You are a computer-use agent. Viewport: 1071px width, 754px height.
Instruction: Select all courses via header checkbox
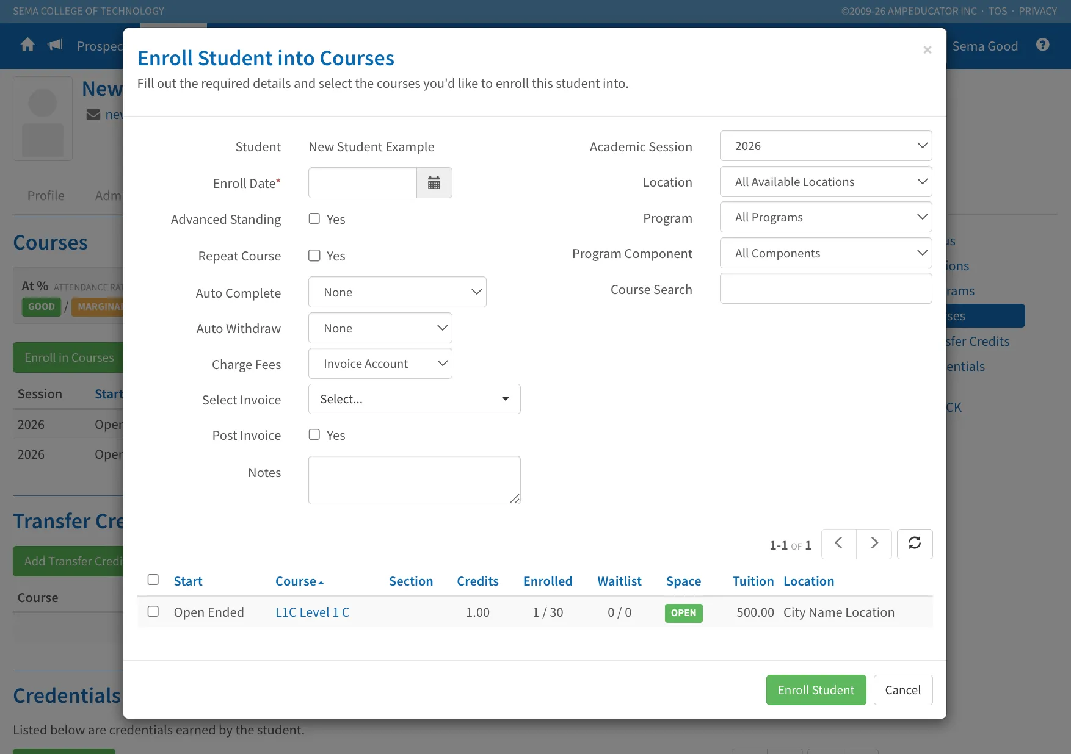click(153, 580)
